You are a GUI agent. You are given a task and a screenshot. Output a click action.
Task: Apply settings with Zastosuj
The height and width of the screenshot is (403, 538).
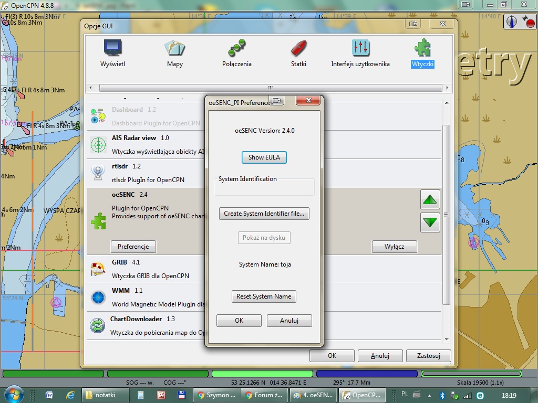pos(429,356)
